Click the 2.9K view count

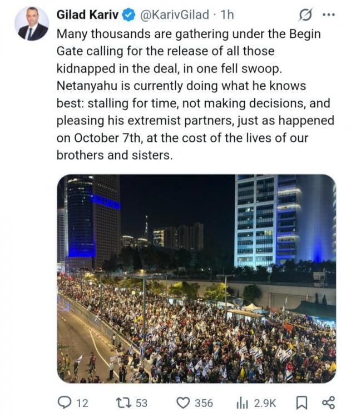(x=265, y=403)
